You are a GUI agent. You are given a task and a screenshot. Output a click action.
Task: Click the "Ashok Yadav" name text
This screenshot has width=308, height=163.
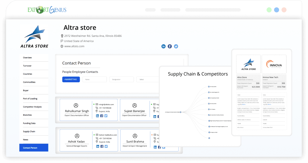pyautogui.click(x=76, y=142)
